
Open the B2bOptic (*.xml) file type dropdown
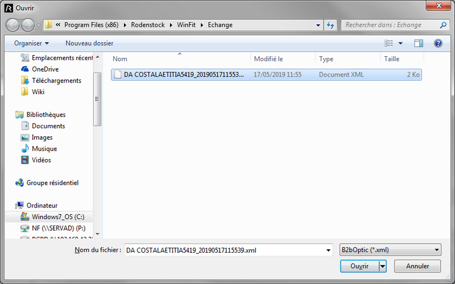[390, 250]
